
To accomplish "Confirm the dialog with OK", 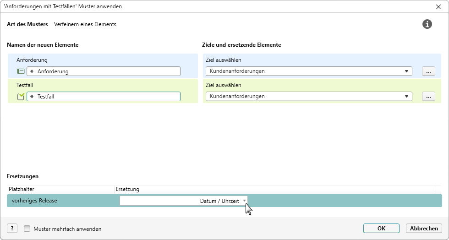I will (x=381, y=228).
